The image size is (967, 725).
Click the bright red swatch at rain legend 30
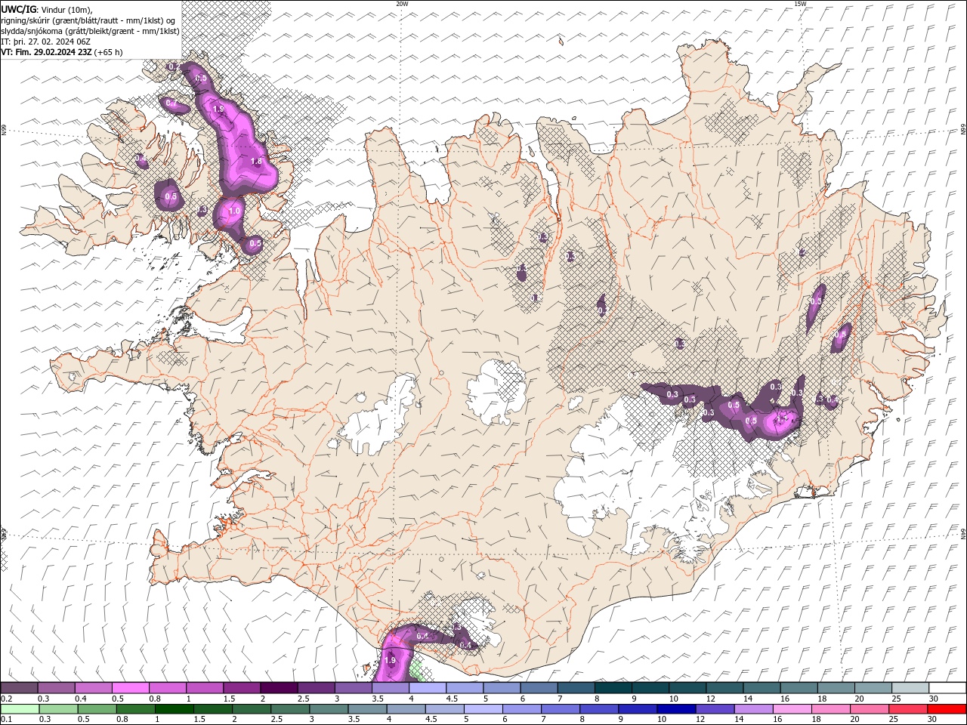click(947, 709)
